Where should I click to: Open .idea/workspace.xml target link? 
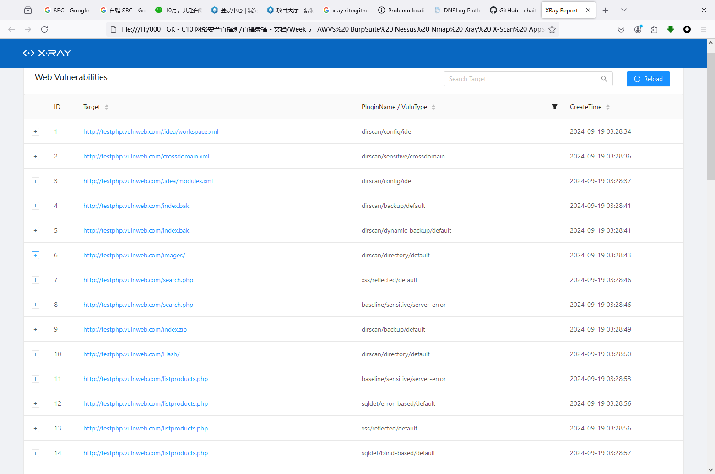coord(151,131)
